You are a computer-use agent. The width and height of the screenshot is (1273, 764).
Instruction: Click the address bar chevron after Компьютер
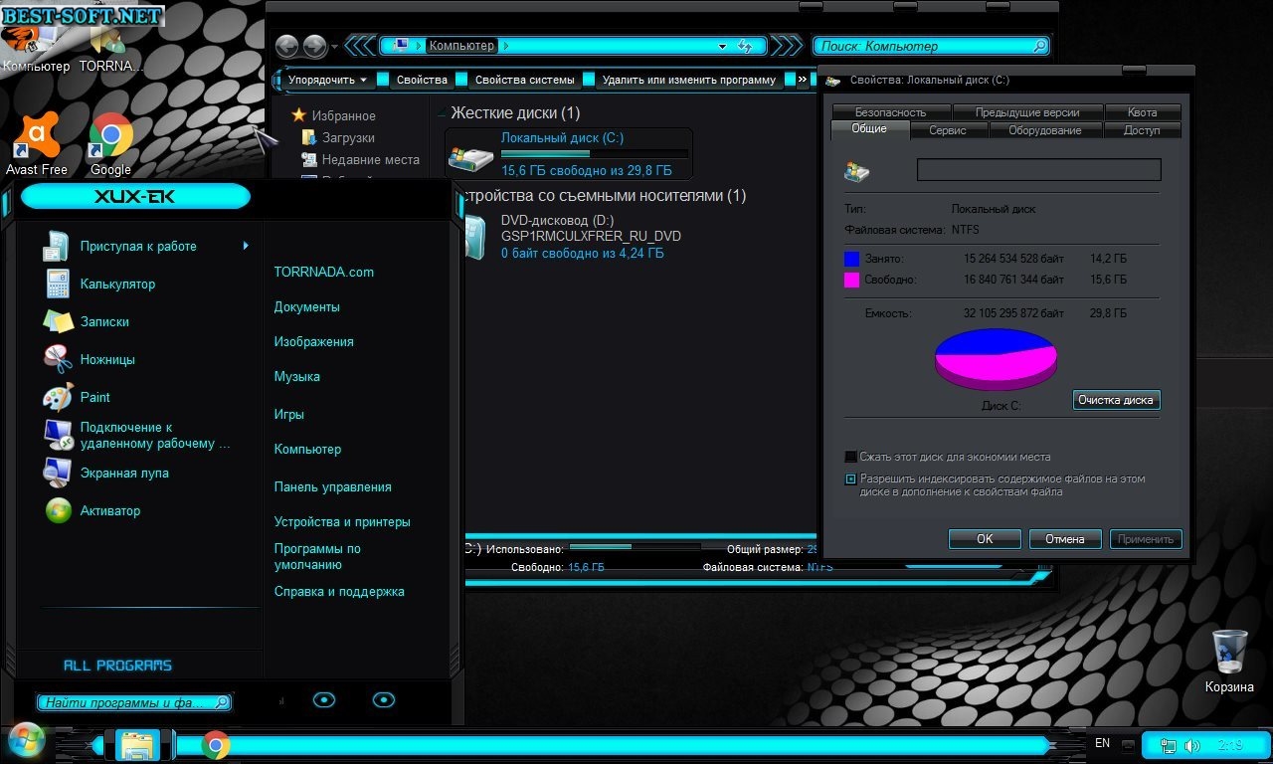tap(505, 46)
